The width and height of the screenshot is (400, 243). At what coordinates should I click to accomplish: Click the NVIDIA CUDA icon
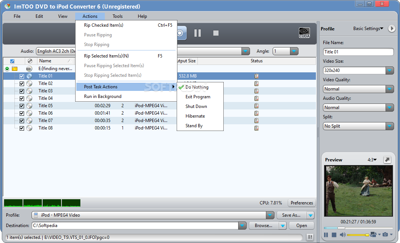coord(304,33)
